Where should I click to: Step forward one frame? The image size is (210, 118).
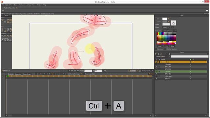[x=72, y=71]
